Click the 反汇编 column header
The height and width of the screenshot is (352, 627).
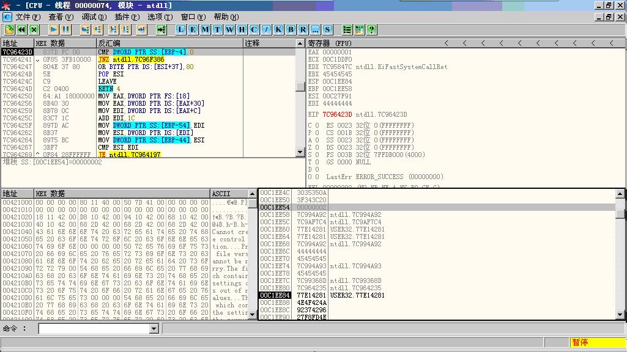point(169,43)
